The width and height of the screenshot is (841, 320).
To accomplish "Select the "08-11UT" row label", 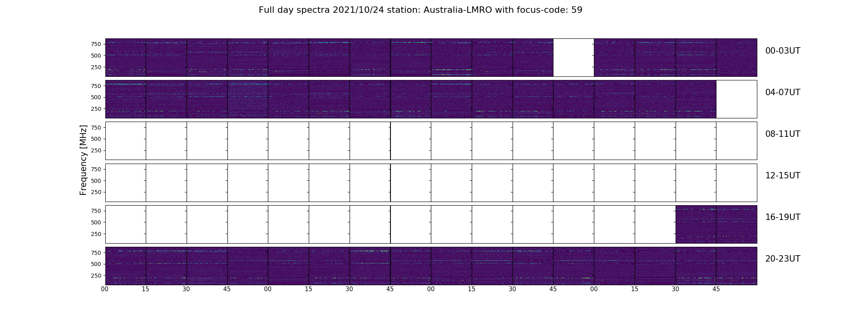I will tap(783, 134).
